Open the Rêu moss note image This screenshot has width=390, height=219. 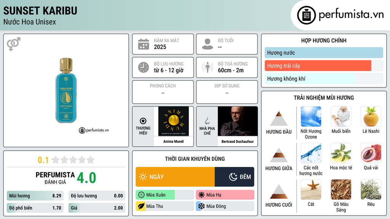point(371,189)
